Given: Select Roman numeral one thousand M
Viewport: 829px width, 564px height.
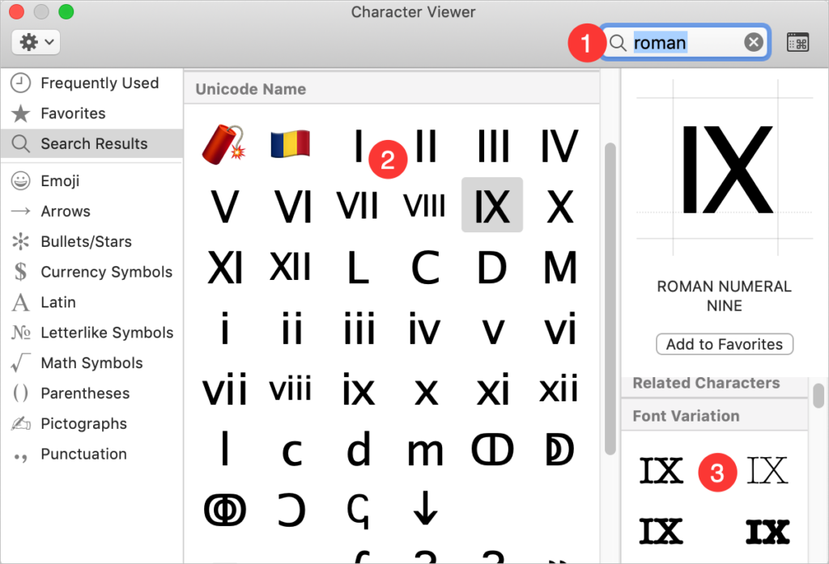Looking at the screenshot, I should (x=560, y=268).
